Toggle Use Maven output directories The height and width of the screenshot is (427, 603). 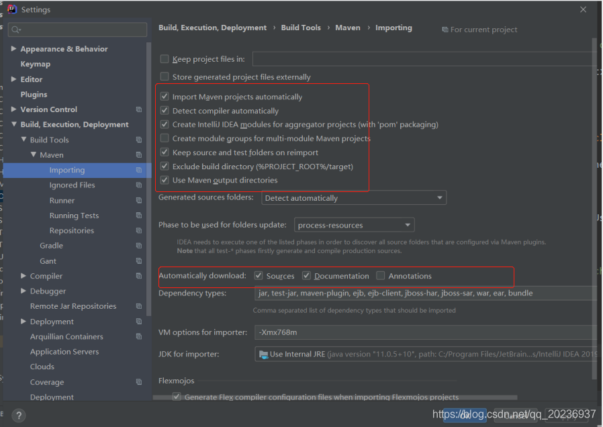click(165, 180)
